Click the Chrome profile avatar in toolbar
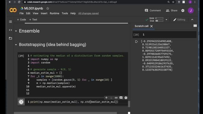 190,2
